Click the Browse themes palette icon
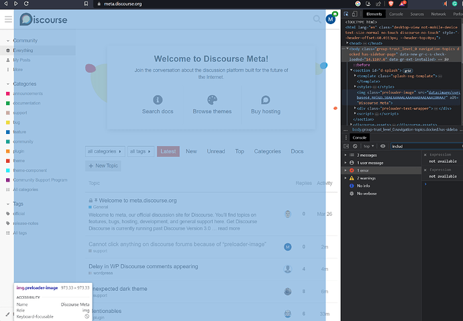 (x=212, y=100)
